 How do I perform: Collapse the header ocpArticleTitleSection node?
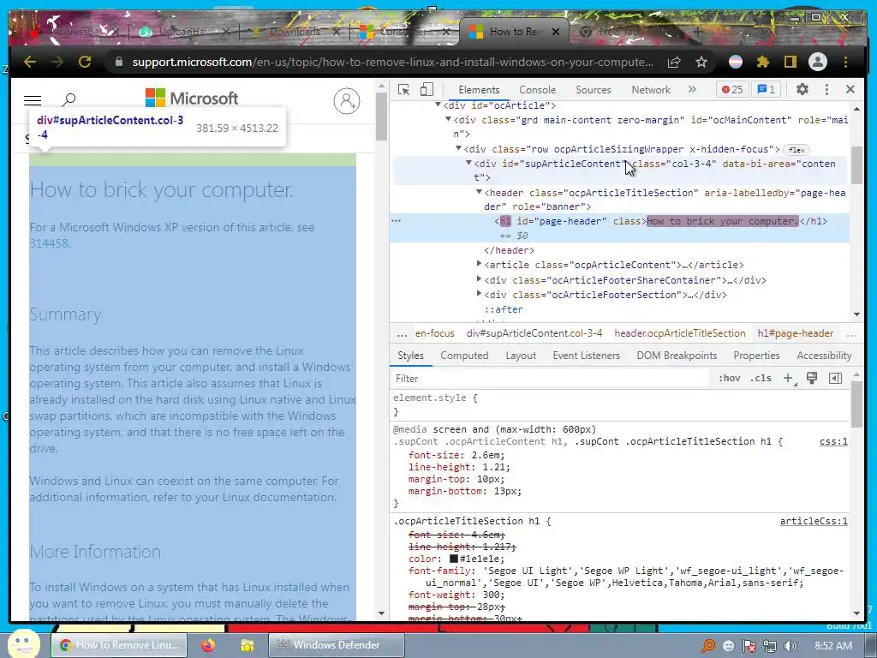479,193
